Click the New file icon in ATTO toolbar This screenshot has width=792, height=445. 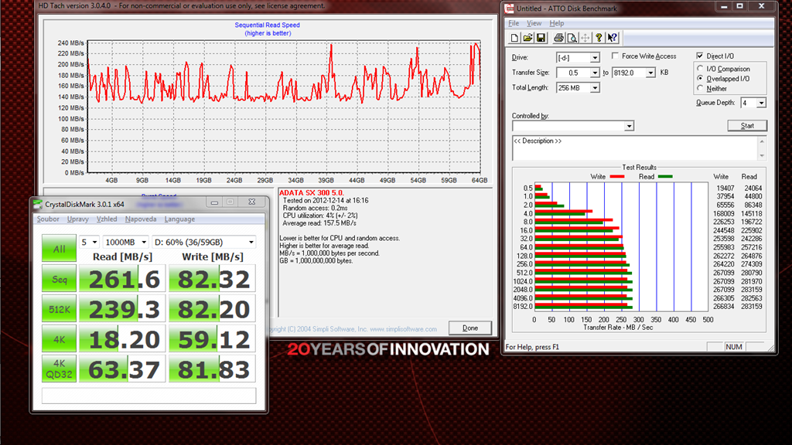point(514,38)
